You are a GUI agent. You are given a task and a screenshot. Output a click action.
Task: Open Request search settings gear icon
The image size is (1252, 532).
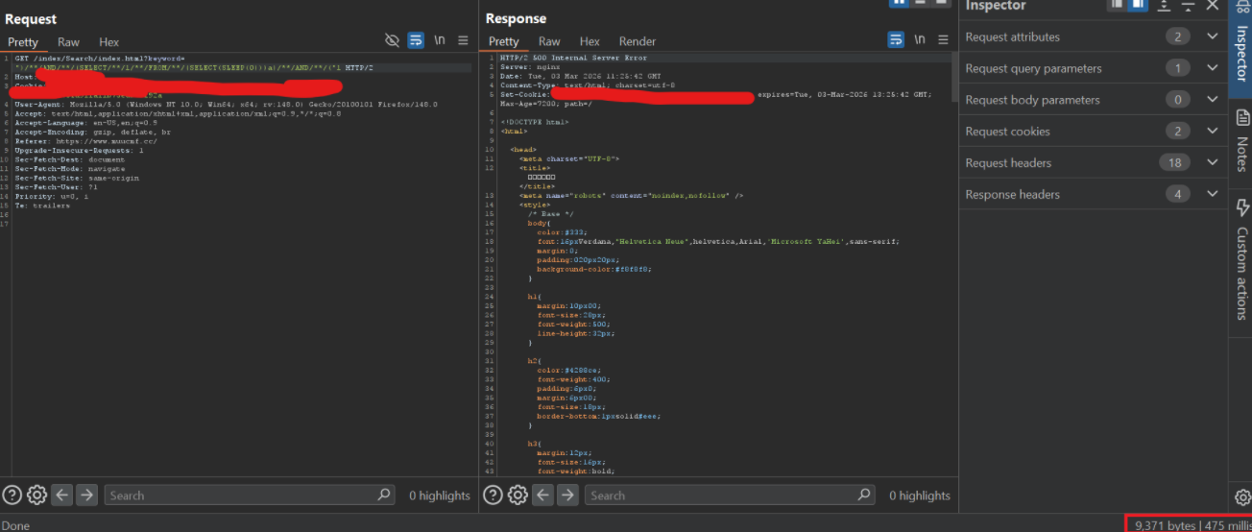(x=36, y=495)
